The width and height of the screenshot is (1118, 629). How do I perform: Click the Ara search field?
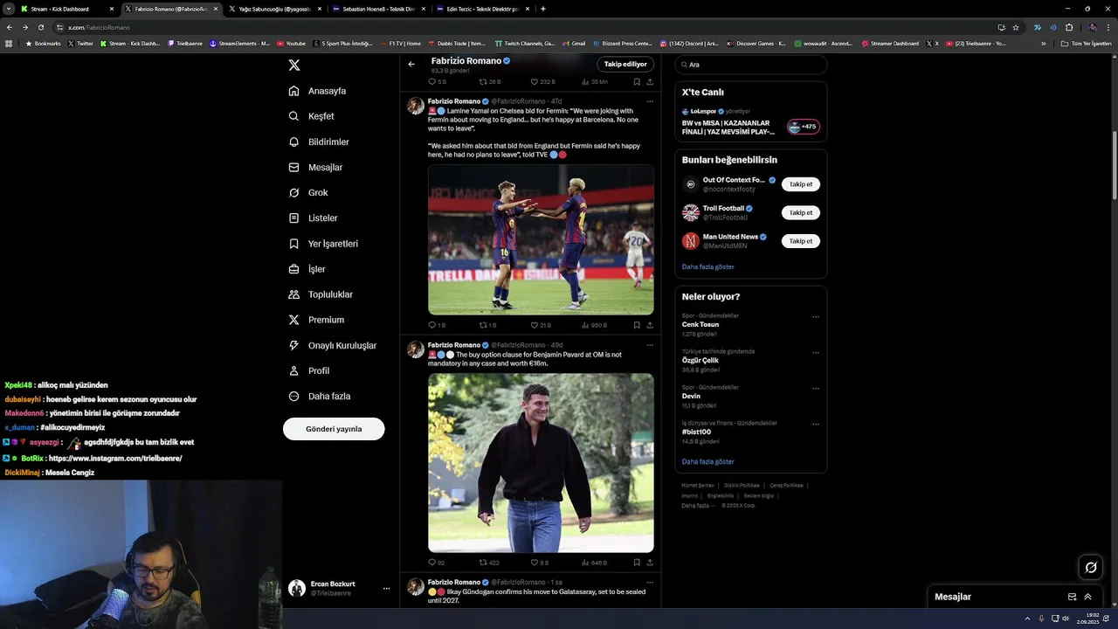750,65
